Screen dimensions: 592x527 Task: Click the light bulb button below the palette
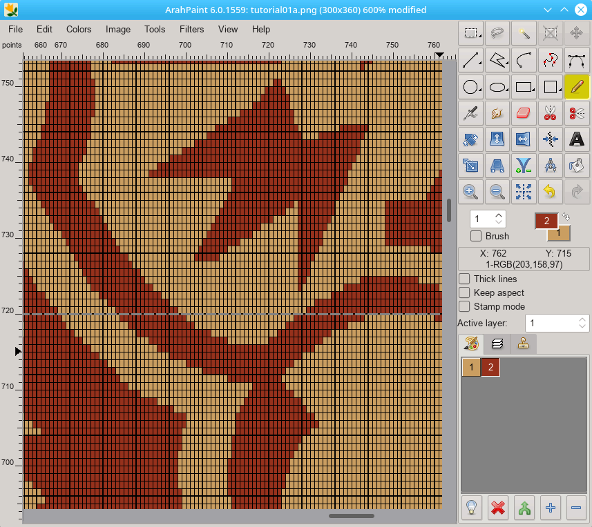472,508
